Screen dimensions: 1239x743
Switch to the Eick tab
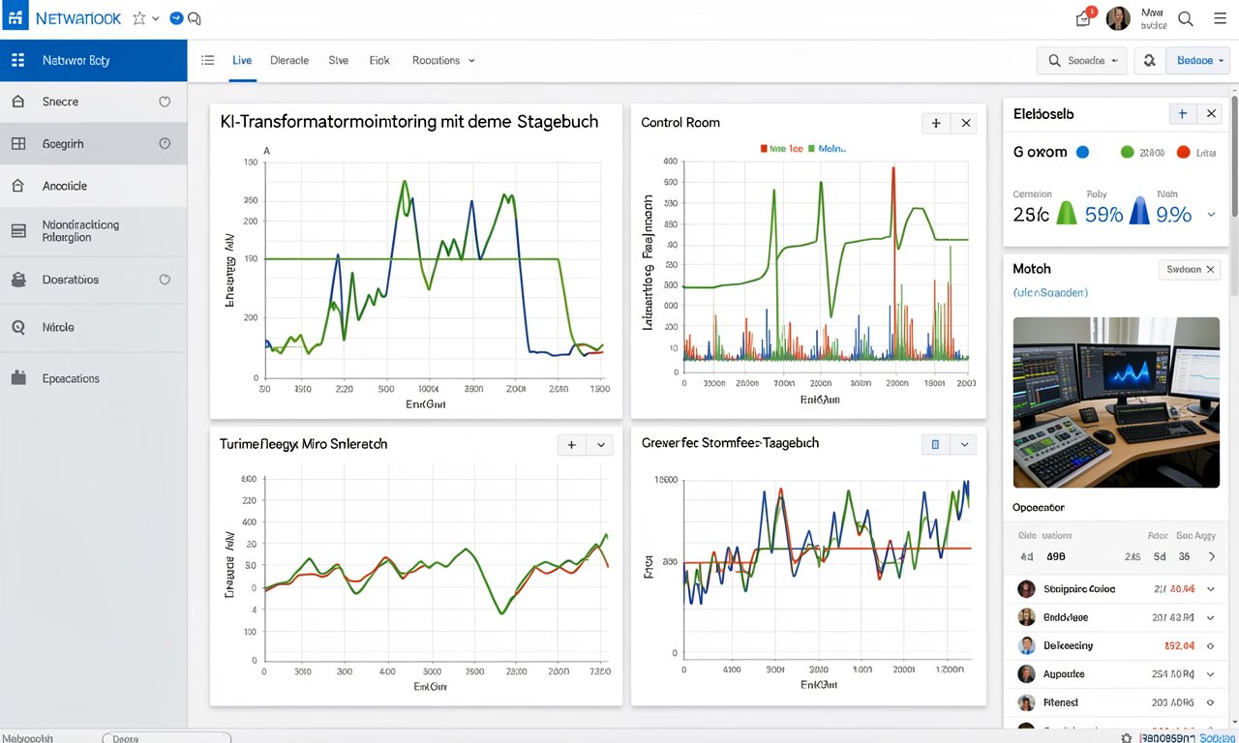[x=379, y=60]
